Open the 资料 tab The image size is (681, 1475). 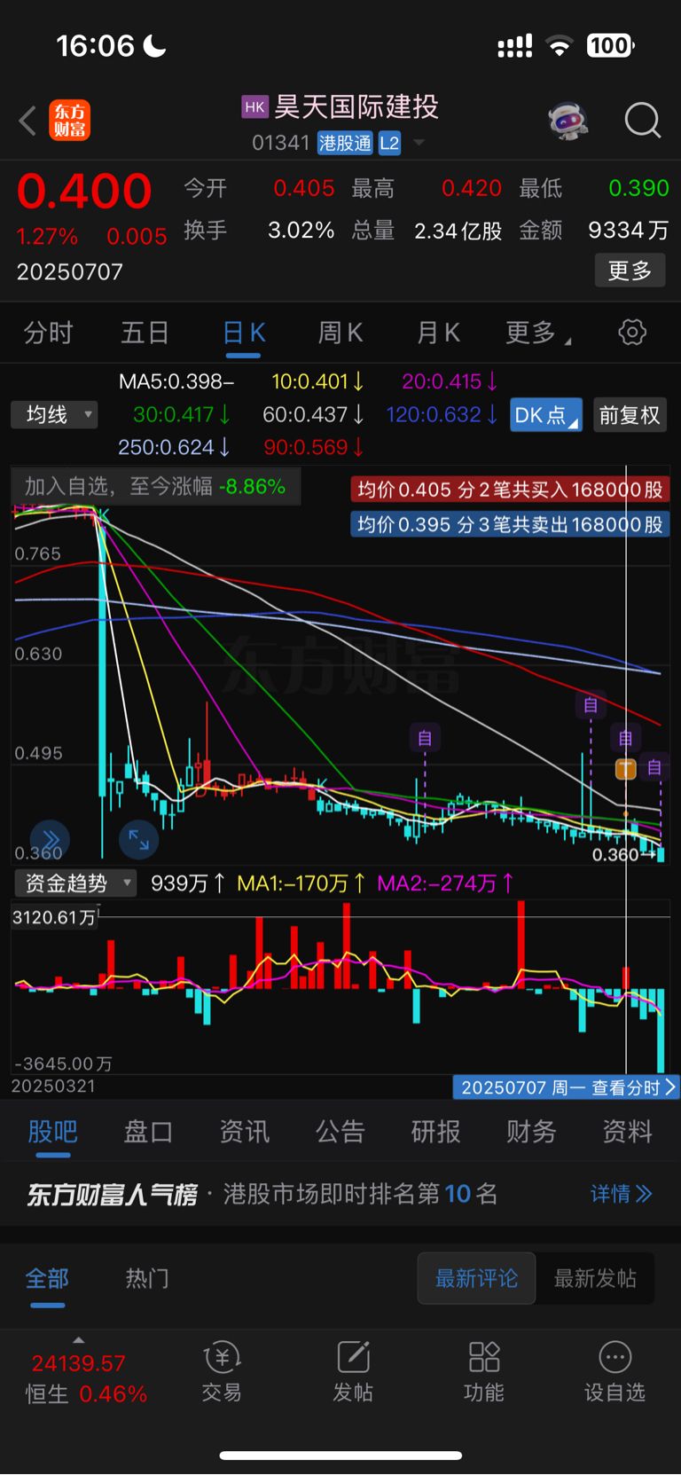pos(627,1131)
